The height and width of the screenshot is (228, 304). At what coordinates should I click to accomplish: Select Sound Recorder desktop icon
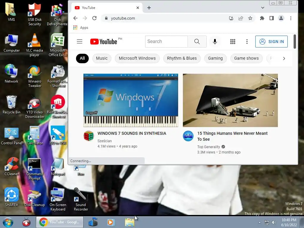pyautogui.click(x=81, y=199)
